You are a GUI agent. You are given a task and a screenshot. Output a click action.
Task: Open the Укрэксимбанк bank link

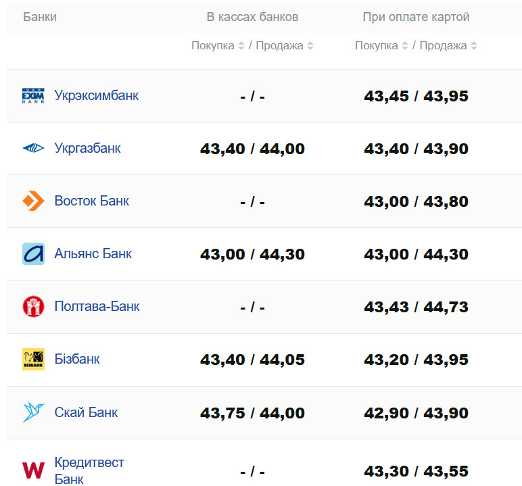pos(96,95)
